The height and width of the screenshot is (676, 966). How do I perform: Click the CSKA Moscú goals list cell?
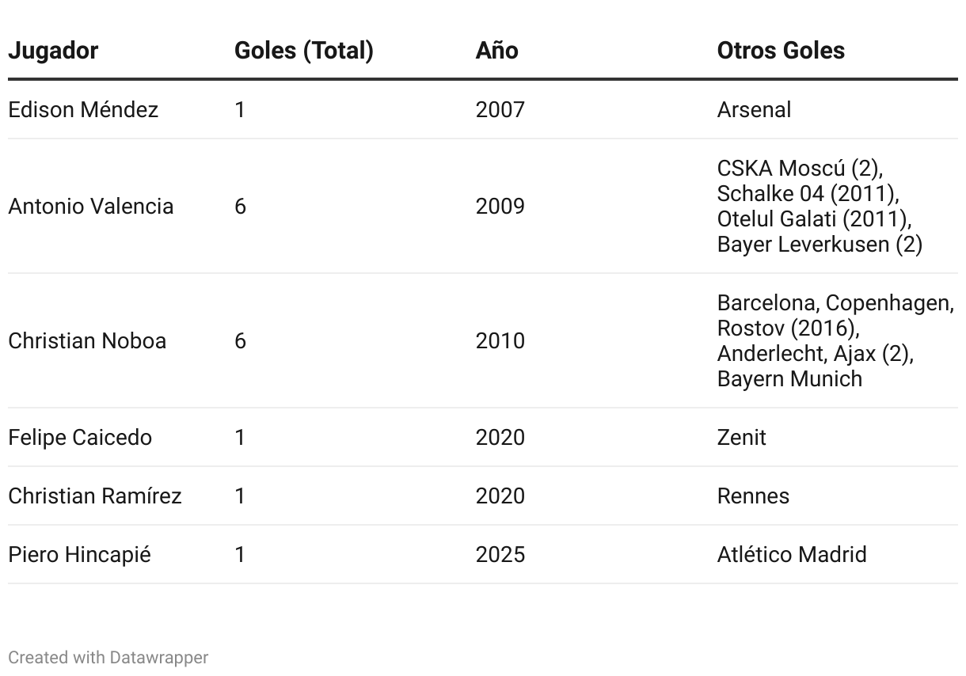point(820,206)
